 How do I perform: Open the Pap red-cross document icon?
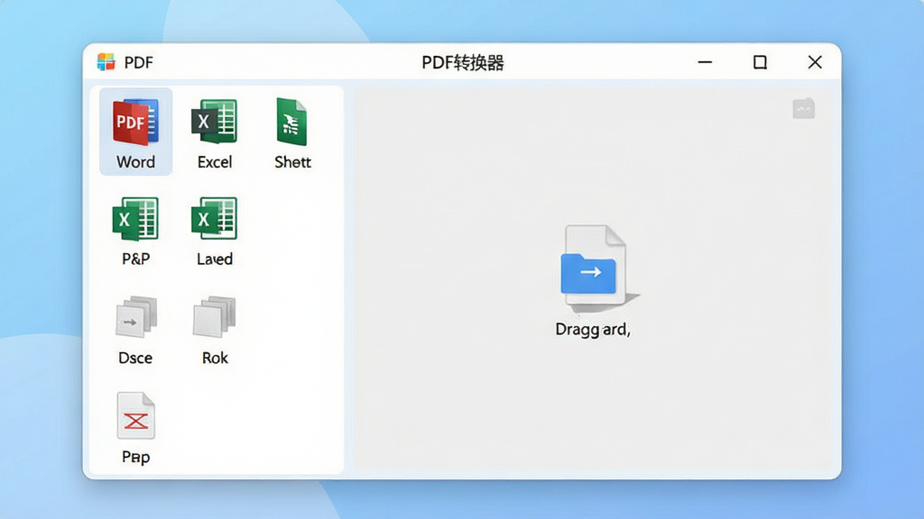tap(136, 416)
